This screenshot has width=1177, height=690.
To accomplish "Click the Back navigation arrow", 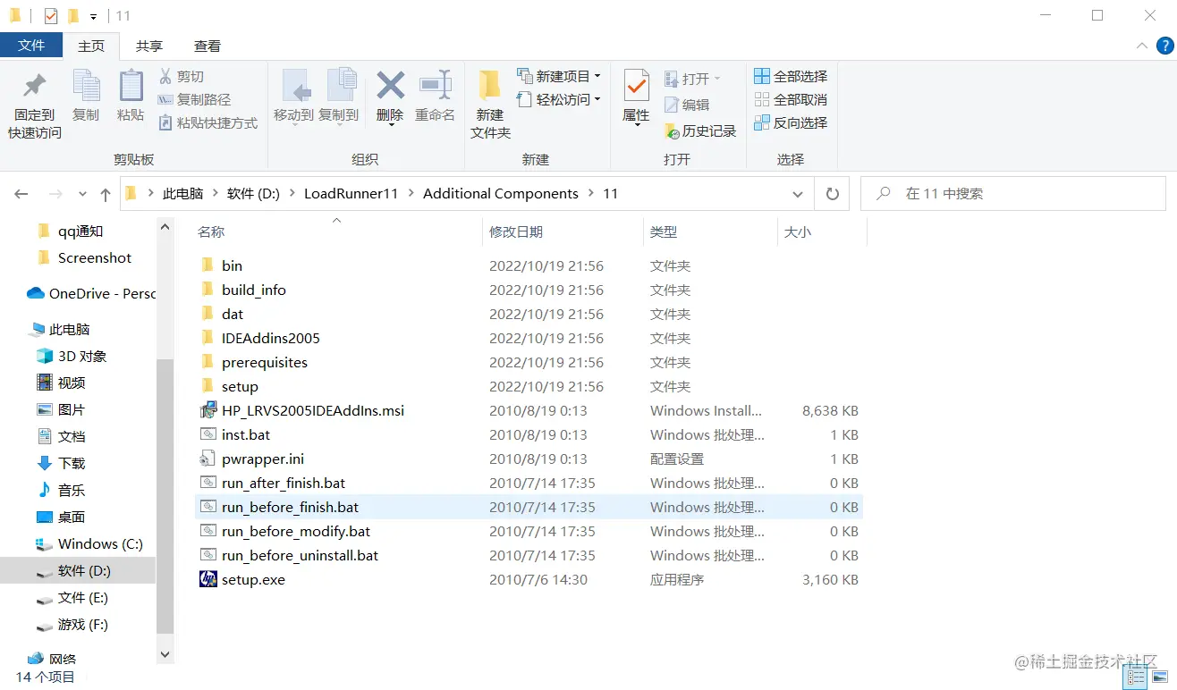I will pyautogui.click(x=21, y=194).
